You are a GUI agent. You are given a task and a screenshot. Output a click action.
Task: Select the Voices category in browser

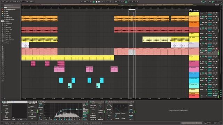click(7, 41)
